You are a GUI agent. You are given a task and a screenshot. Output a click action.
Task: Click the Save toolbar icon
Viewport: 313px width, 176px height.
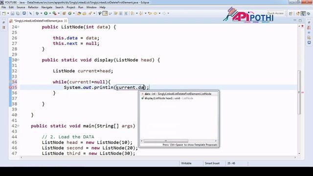point(12,13)
